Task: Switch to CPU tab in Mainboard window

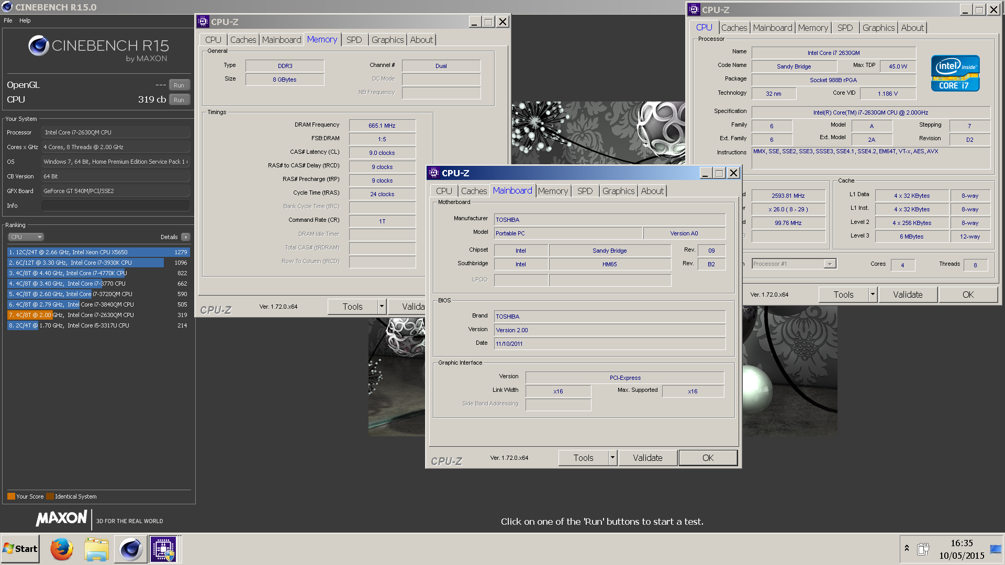Action: pyautogui.click(x=444, y=191)
